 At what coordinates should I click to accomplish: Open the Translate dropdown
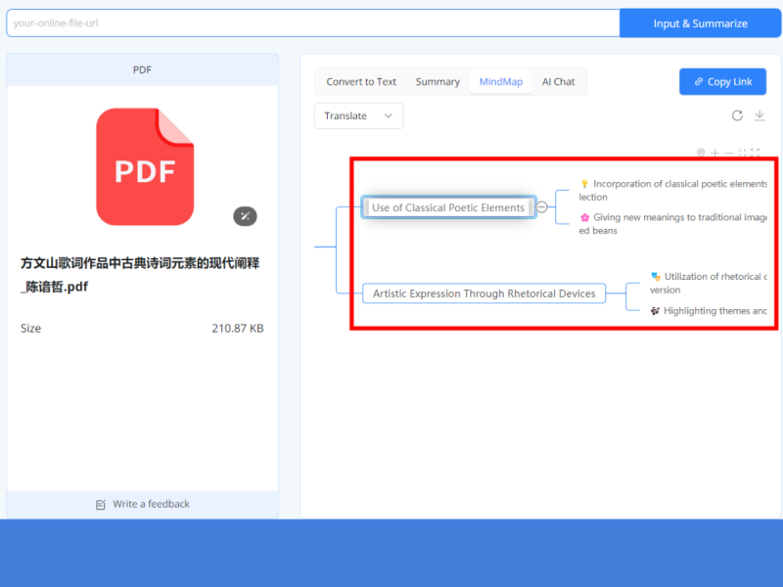pyautogui.click(x=358, y=115)
